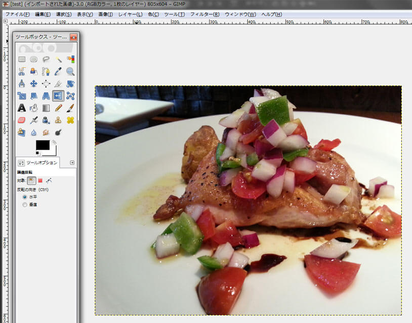Swap foreground and background colors

pos(54,142)
